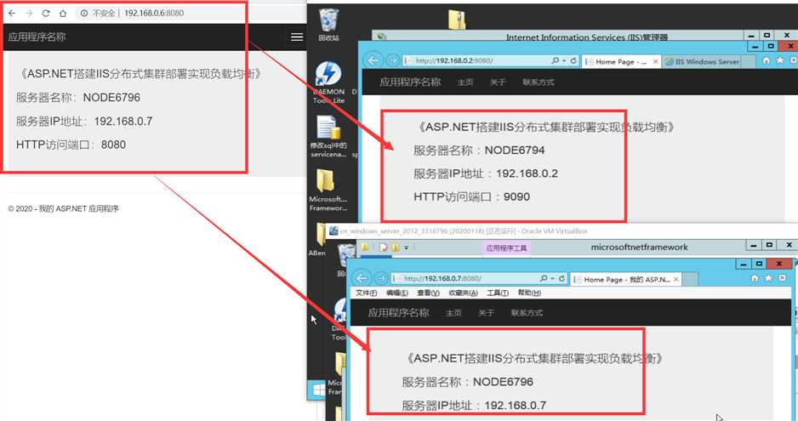Click the folder icon in the microsoftnetframework title bar
798x421 pixels.
pyautogui.click(x=364, y=247)
